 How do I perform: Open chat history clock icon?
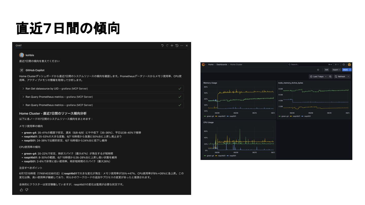(x=177, y=46)
